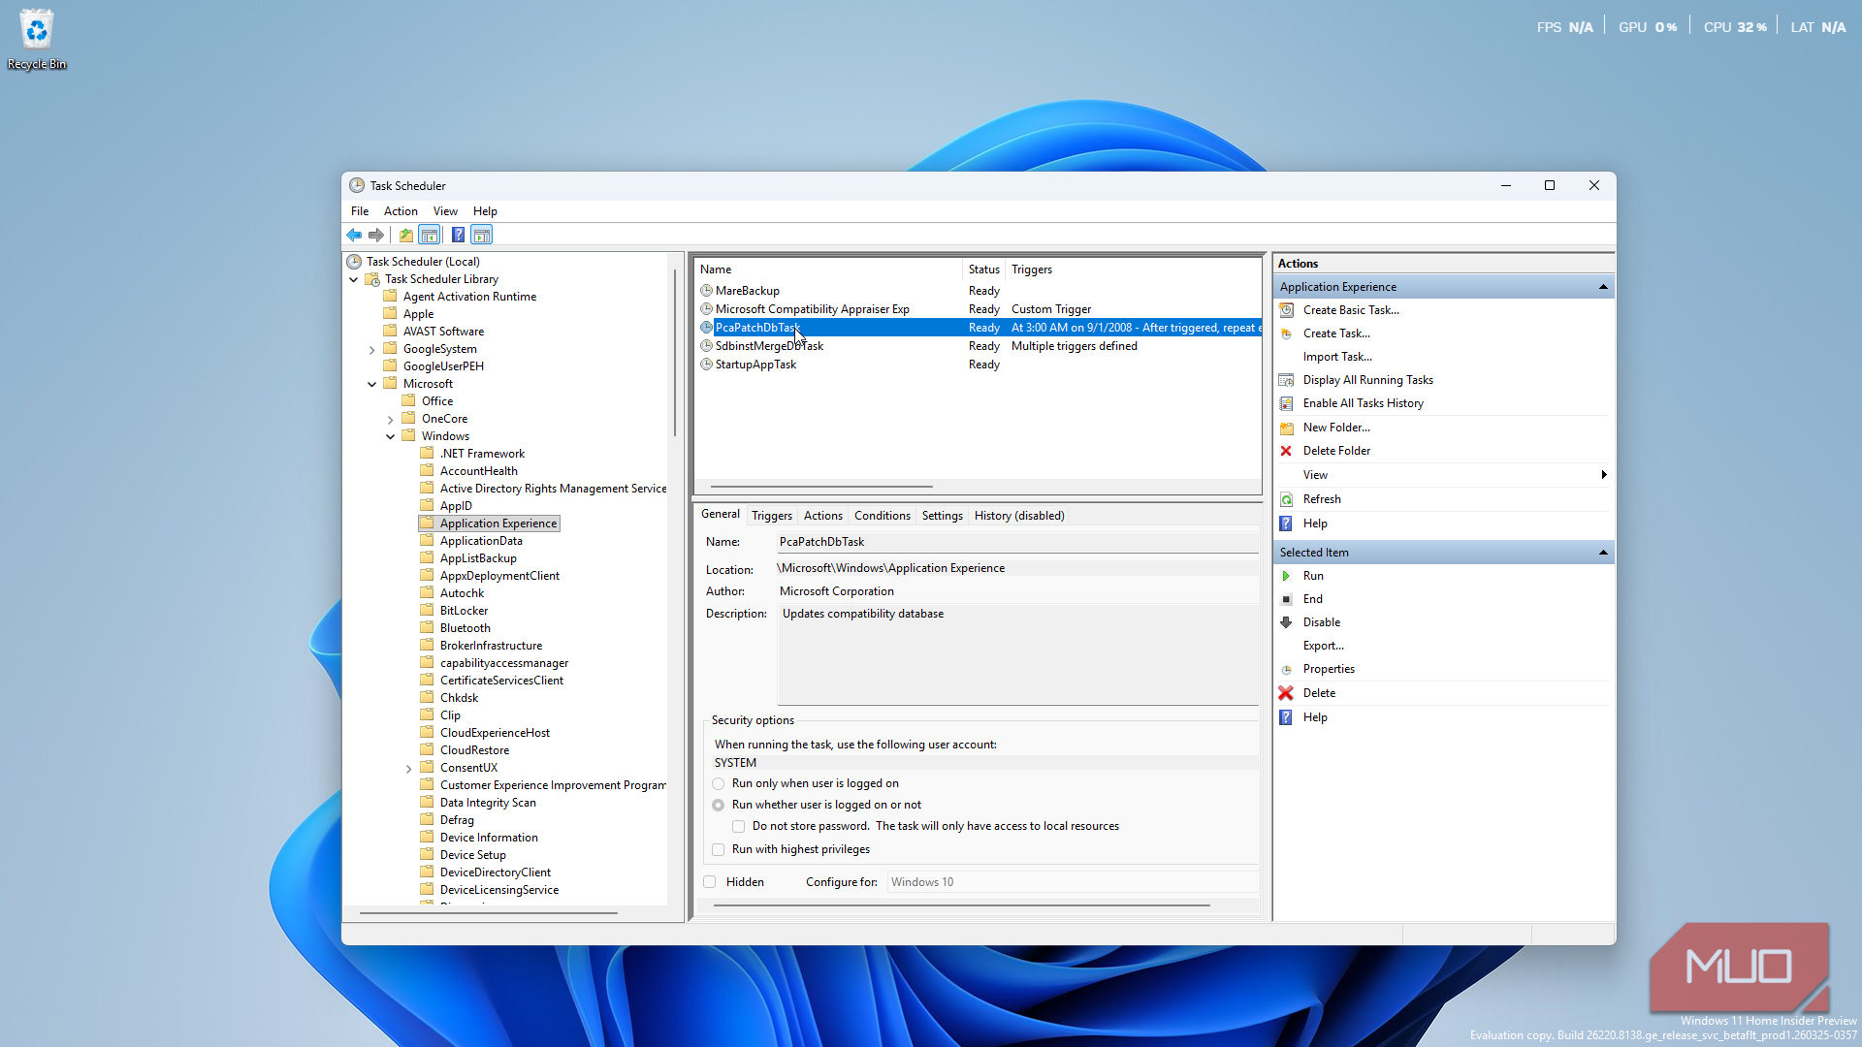This screenshot has width=1862, height=1047.
Task: Click the MareBackup task clock icon
Action: (x=706, y=291)
